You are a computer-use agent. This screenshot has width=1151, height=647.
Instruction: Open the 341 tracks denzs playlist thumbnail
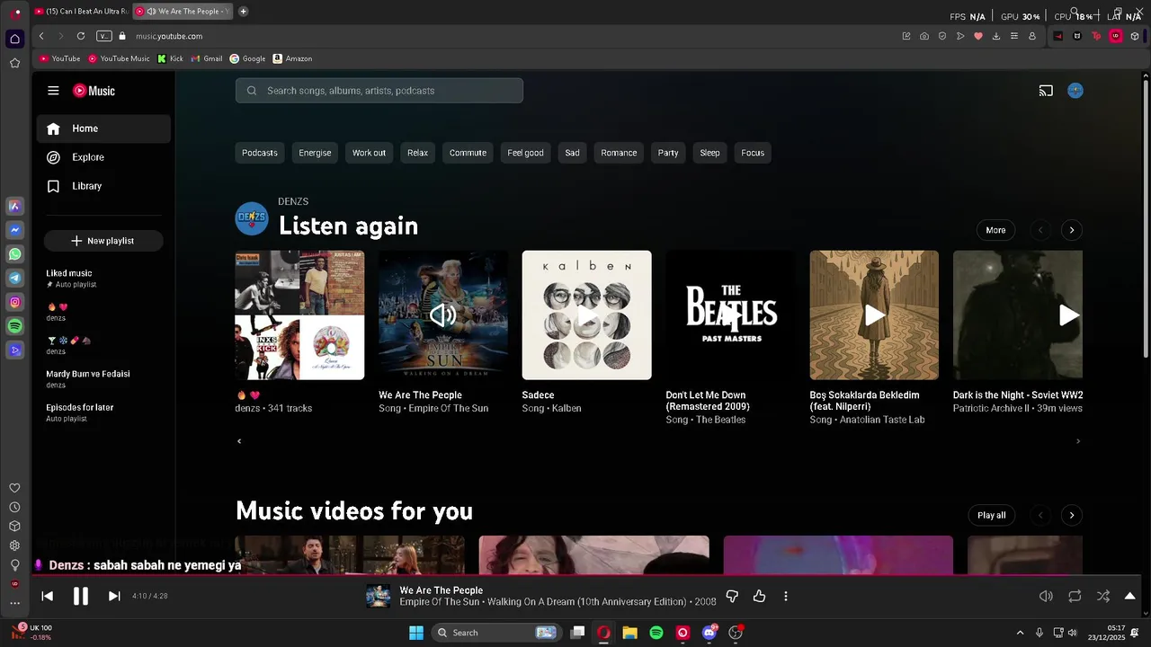pyautogui.click(x=299, y=315)
